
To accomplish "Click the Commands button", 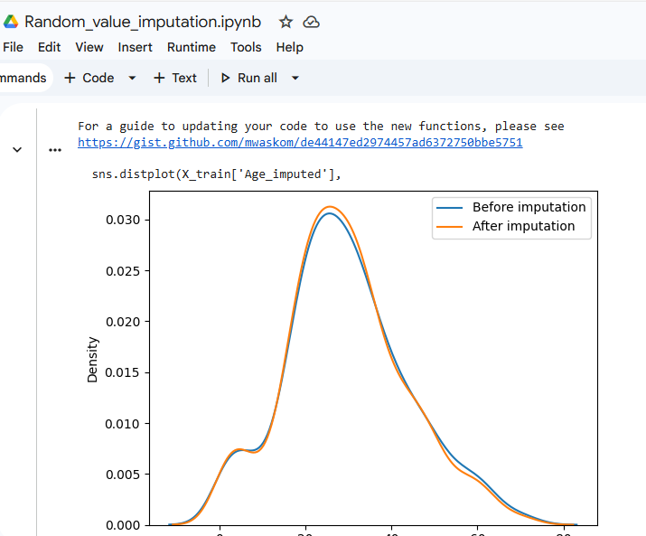I will pyautogui.click(x=24, y=78).
